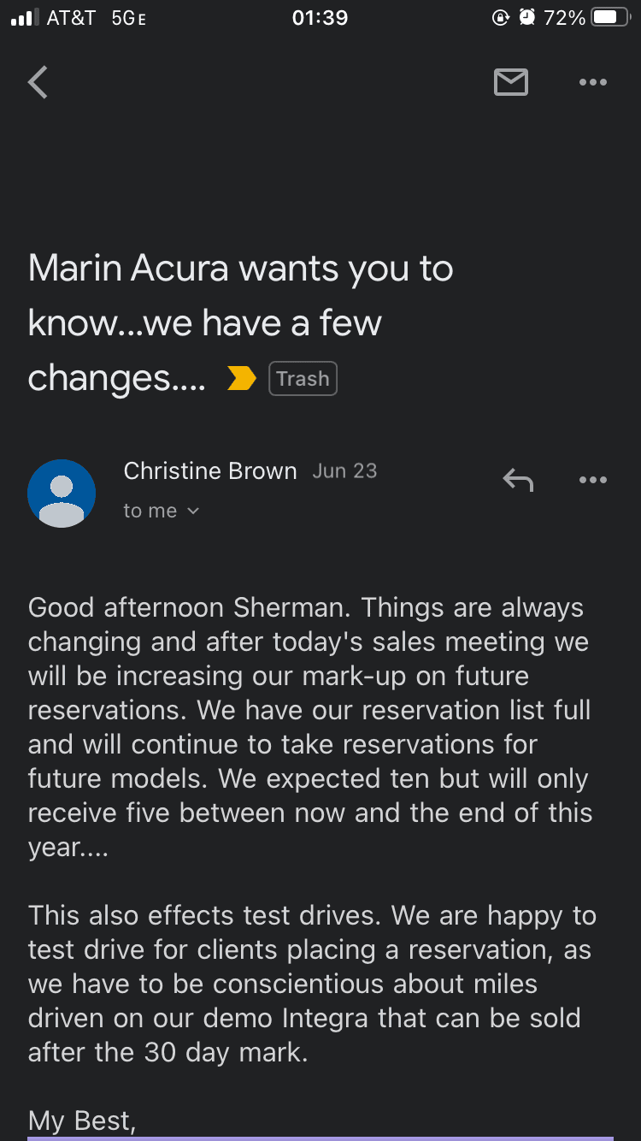The image size is (641, 1141).
Task: Tap the 01:39 clock in status bar
Action: pyautogui.click(x=320, y=18)
